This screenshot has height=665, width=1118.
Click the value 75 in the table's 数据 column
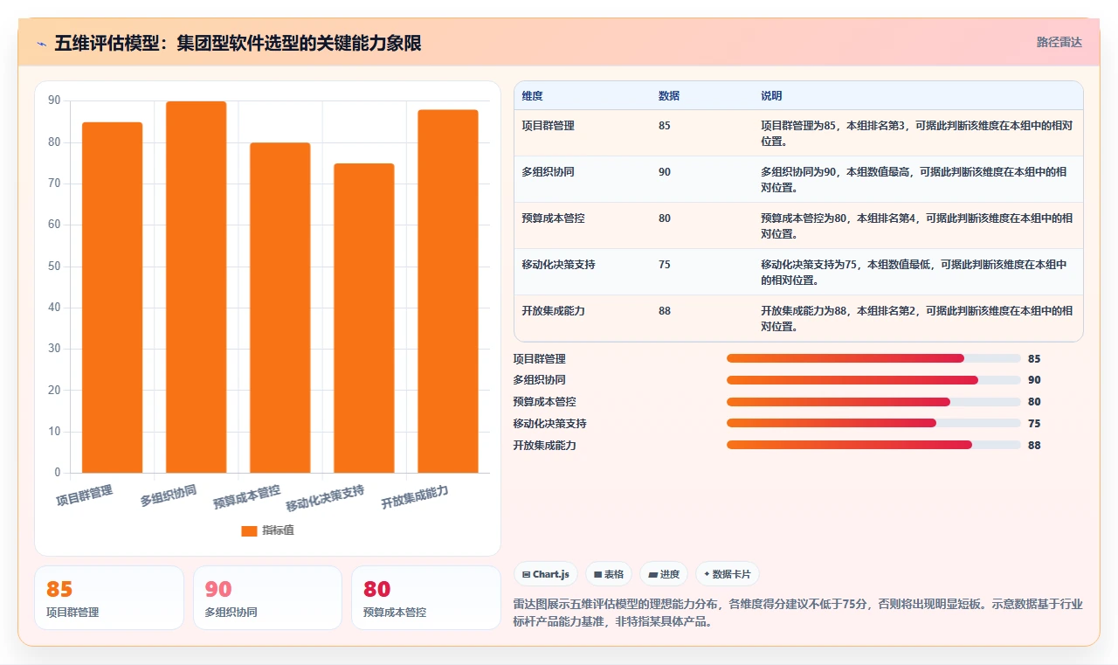pos(665,265)
